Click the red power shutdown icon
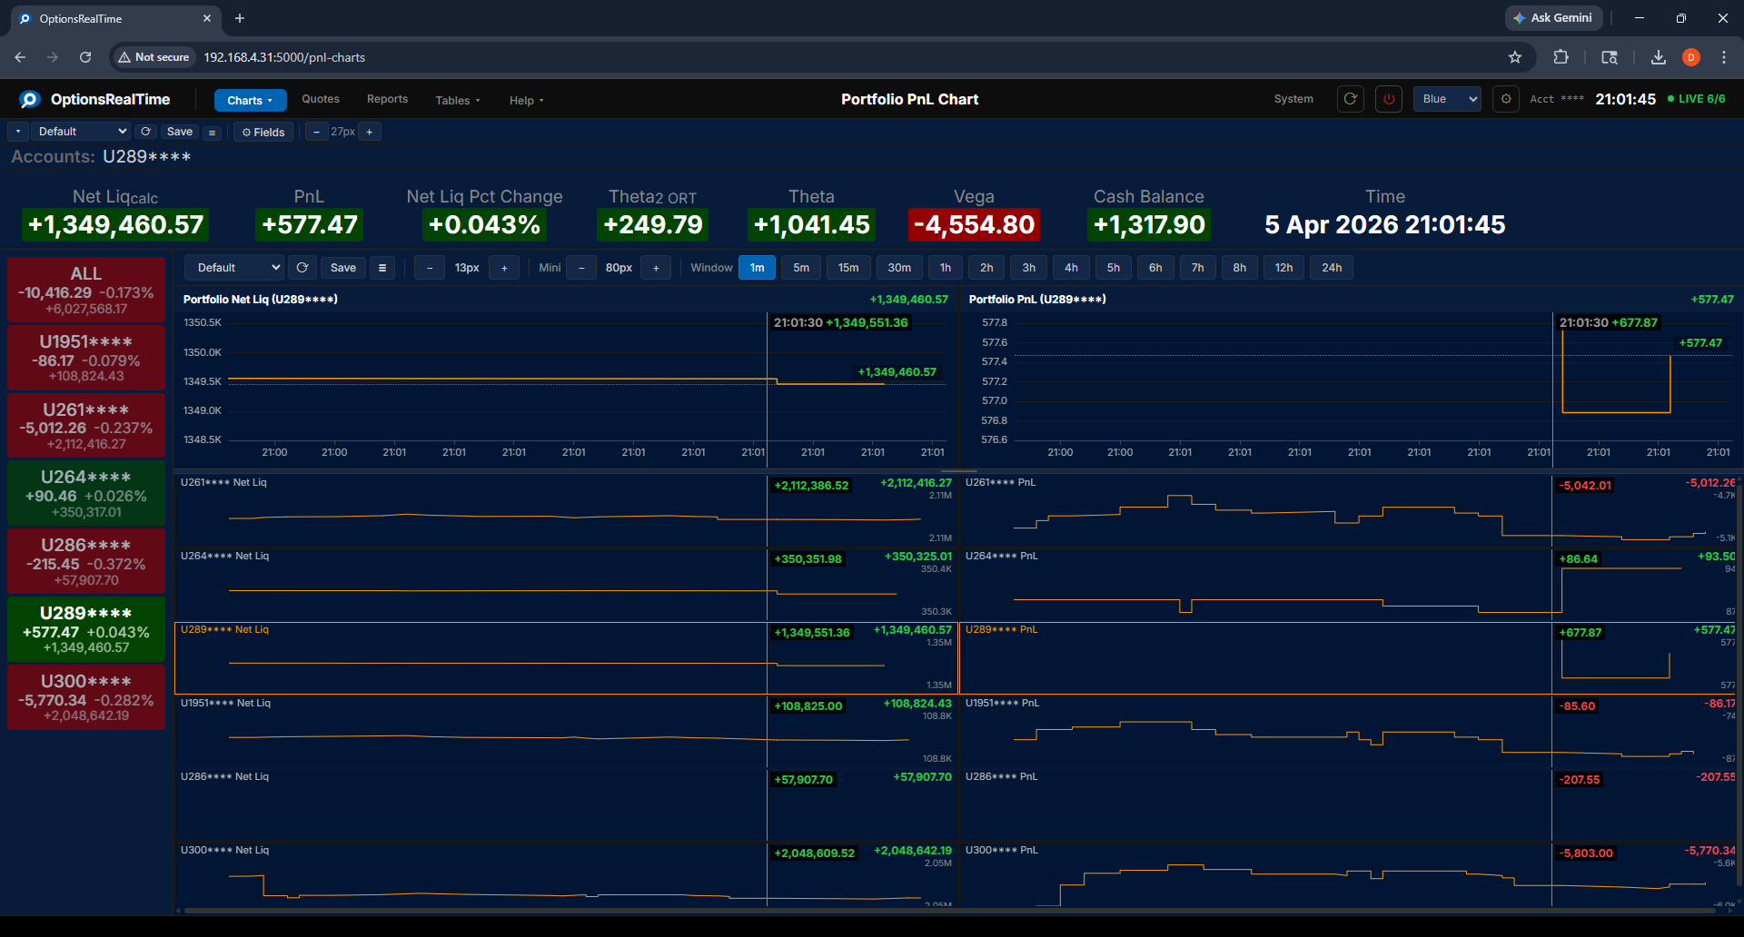This screenshot has height=937, width=1744. 1389,99
